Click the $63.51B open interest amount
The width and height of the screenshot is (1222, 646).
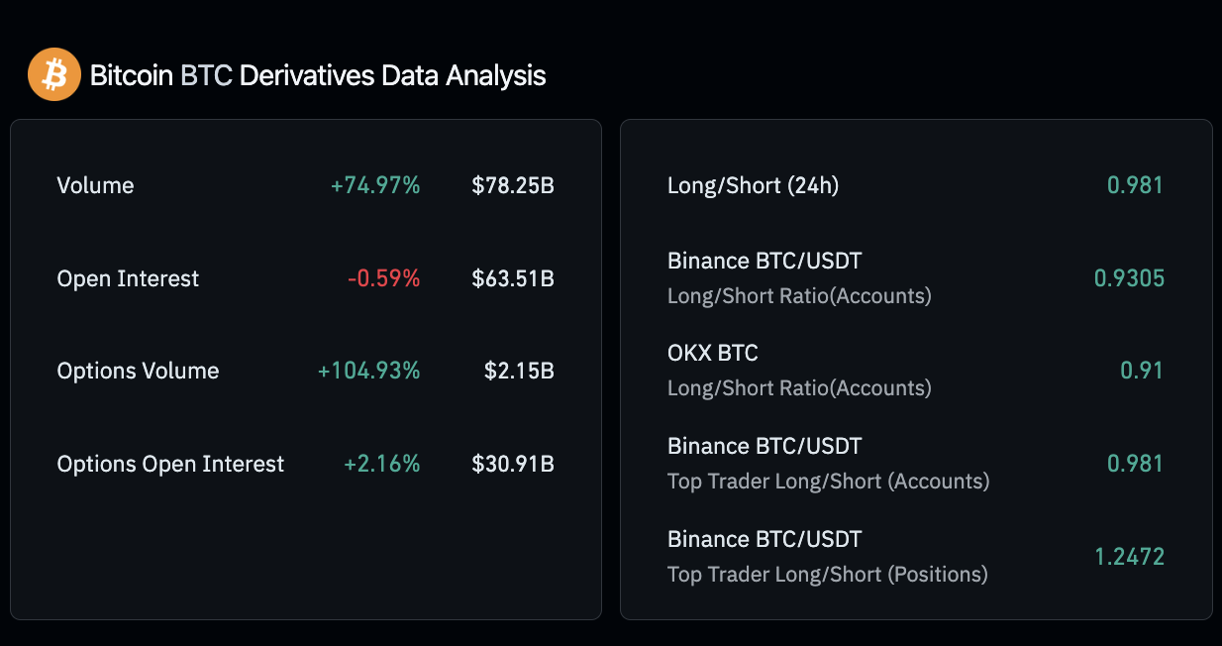click(x=512, y=278)
